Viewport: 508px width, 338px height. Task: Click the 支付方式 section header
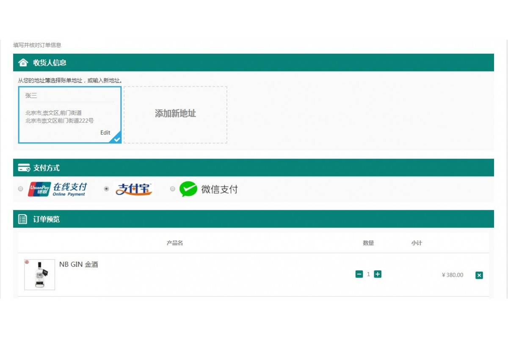click(x=253, y=168)
